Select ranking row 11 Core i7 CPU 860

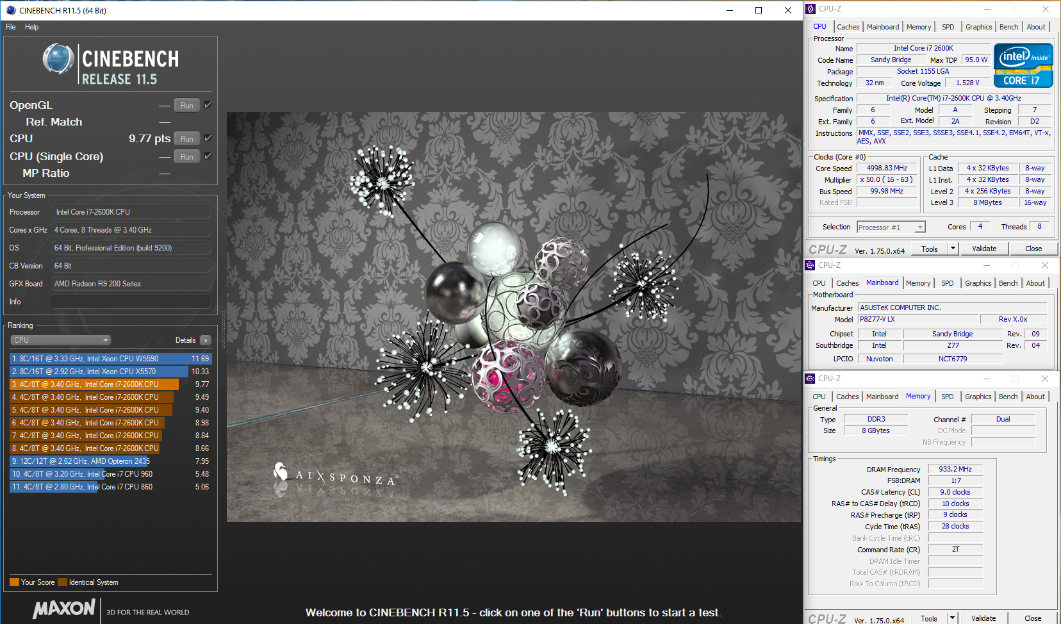[x=110, y=487]
